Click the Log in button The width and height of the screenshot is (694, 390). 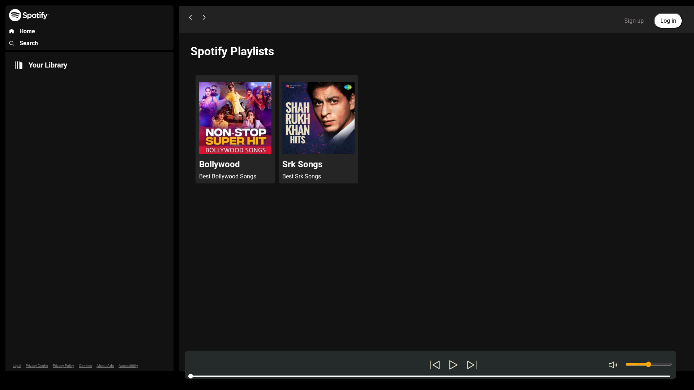click(x=668, y=21)
